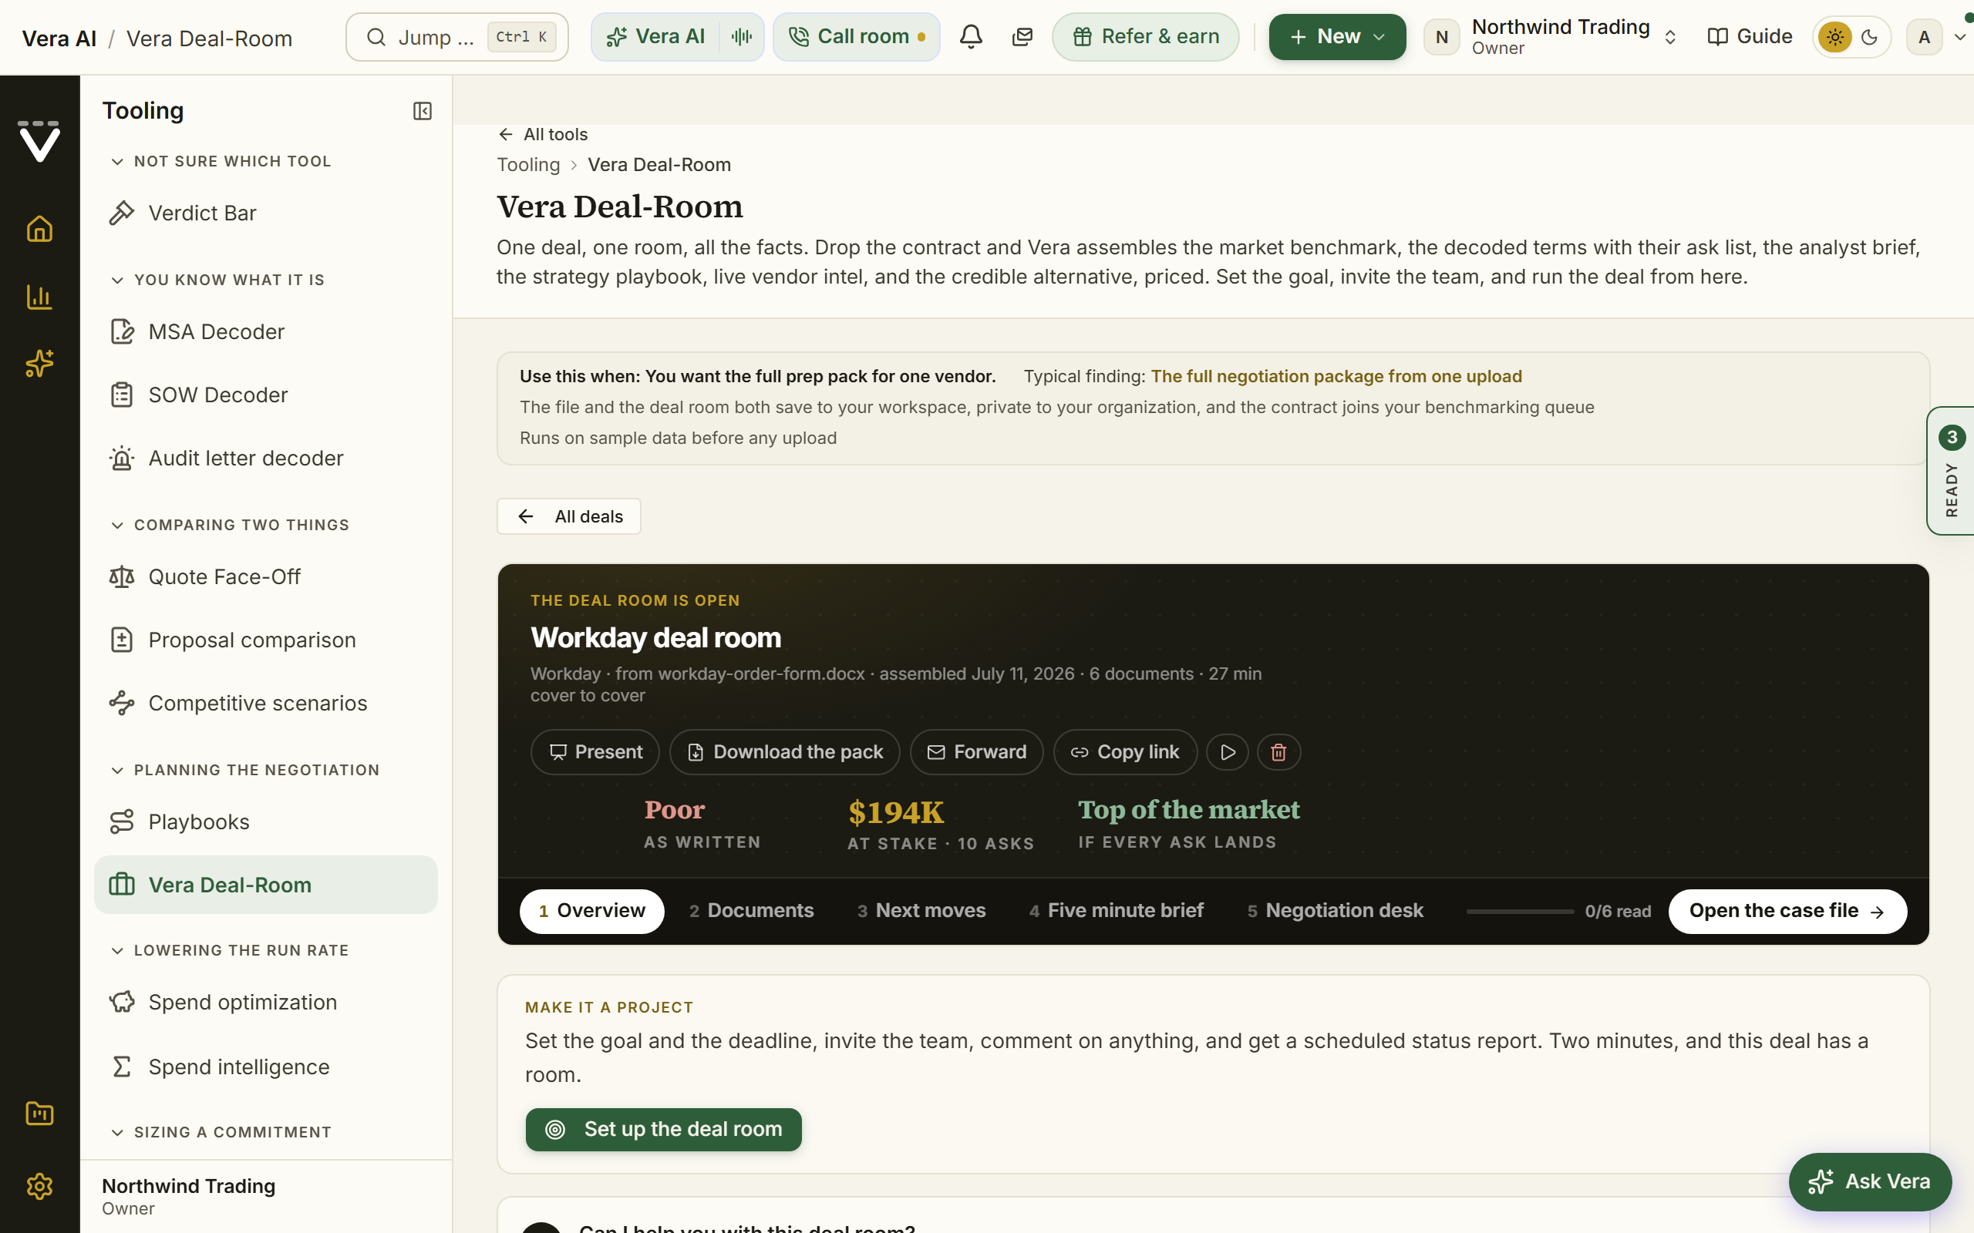Open SOW Decoder tool
The height and width of the screenshot is (1233, 1974).
266,395
